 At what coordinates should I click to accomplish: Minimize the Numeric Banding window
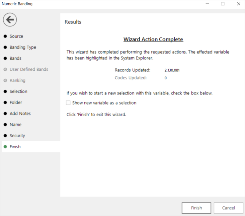(207, 4)
